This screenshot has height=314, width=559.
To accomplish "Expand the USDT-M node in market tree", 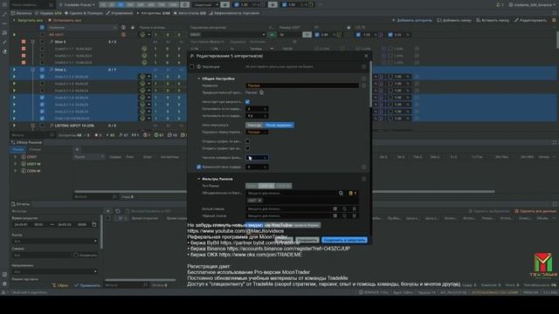I will (x=16, y=164).
